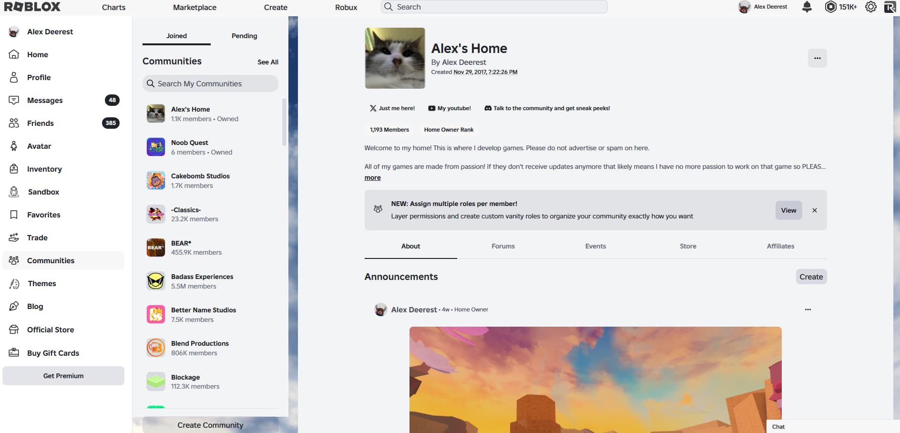Expand description with the more link
900x433 pixels.
372,177
